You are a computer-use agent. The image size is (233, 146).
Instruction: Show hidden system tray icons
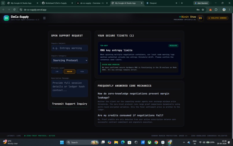click(x=184, y=142)
